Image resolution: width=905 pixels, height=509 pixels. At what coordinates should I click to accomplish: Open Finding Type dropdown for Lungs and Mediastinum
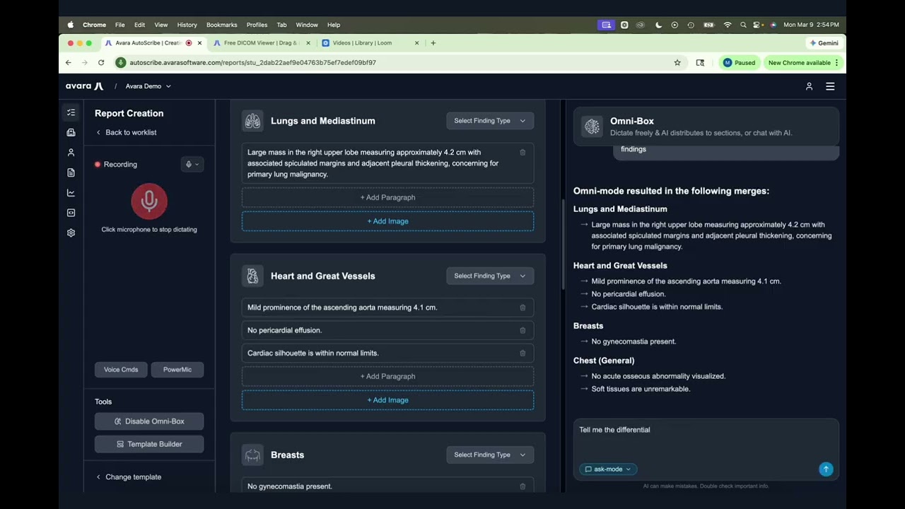point(490,121)
